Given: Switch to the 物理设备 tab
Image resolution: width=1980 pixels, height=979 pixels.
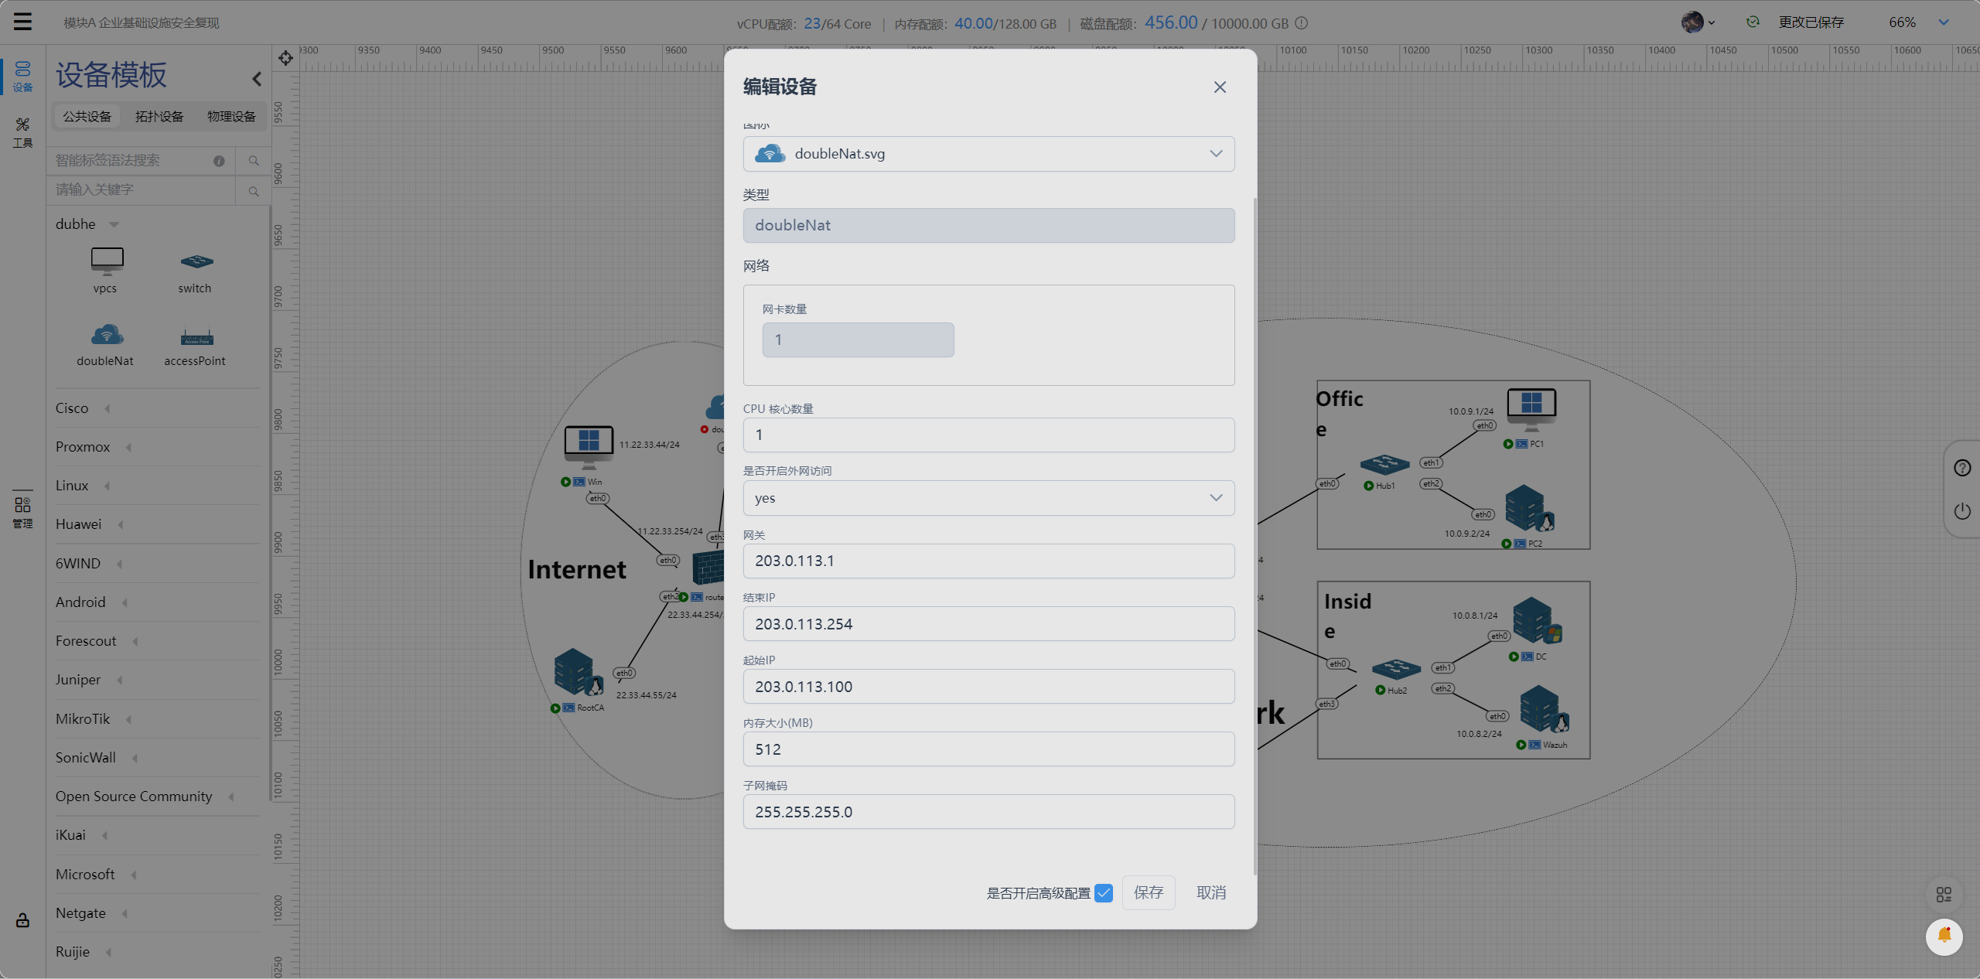Looking at the screenshot, I should pos(231,117).
